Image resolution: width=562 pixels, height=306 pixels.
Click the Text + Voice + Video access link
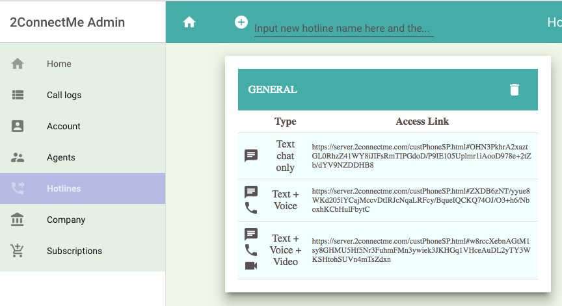pyautogui.click(x=421, y=250)
